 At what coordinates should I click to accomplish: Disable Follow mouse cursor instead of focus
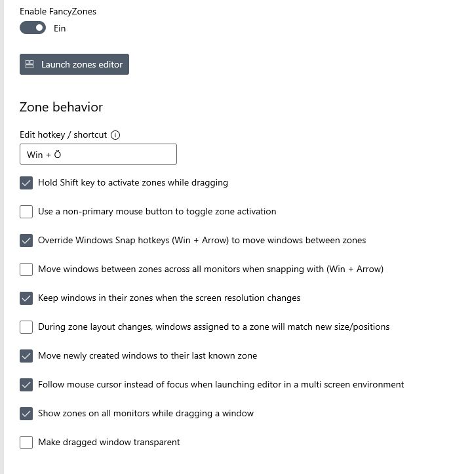[26, 385]
